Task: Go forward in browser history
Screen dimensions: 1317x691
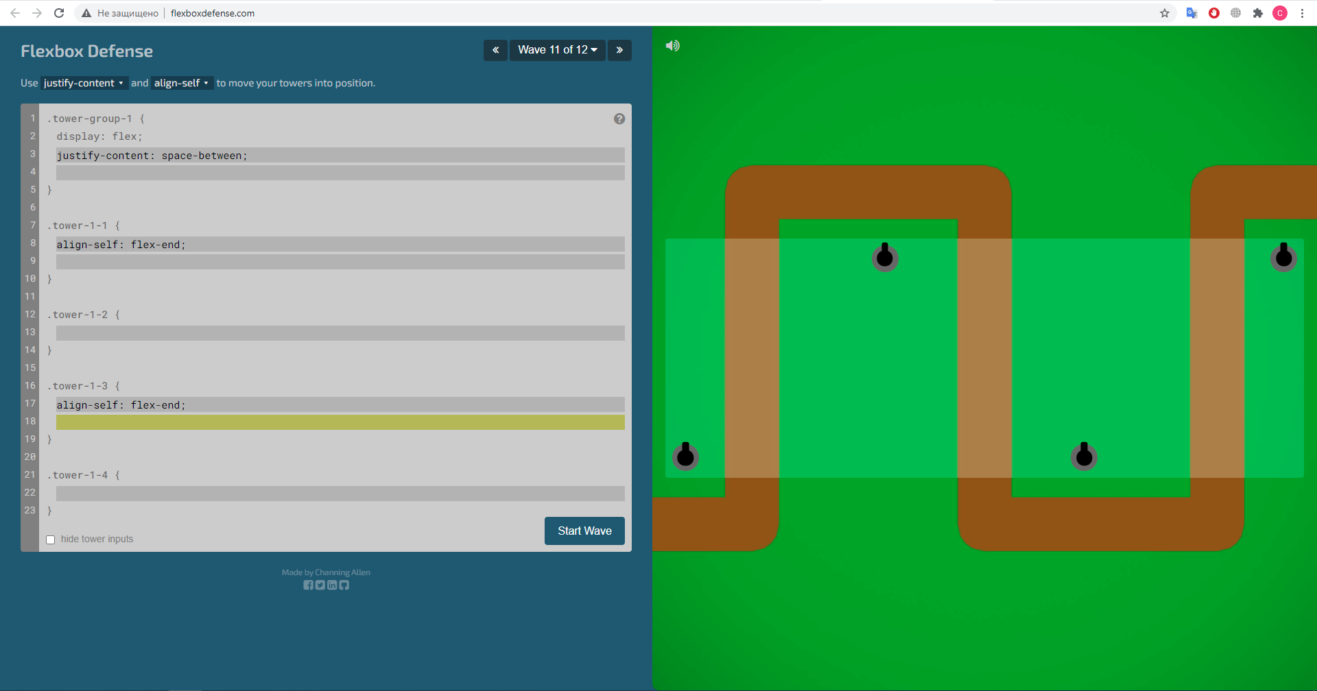Action: [37, 13]
